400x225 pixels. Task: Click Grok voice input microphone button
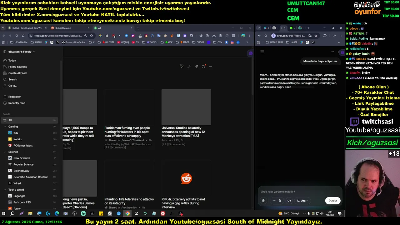(x=280, y=201)
